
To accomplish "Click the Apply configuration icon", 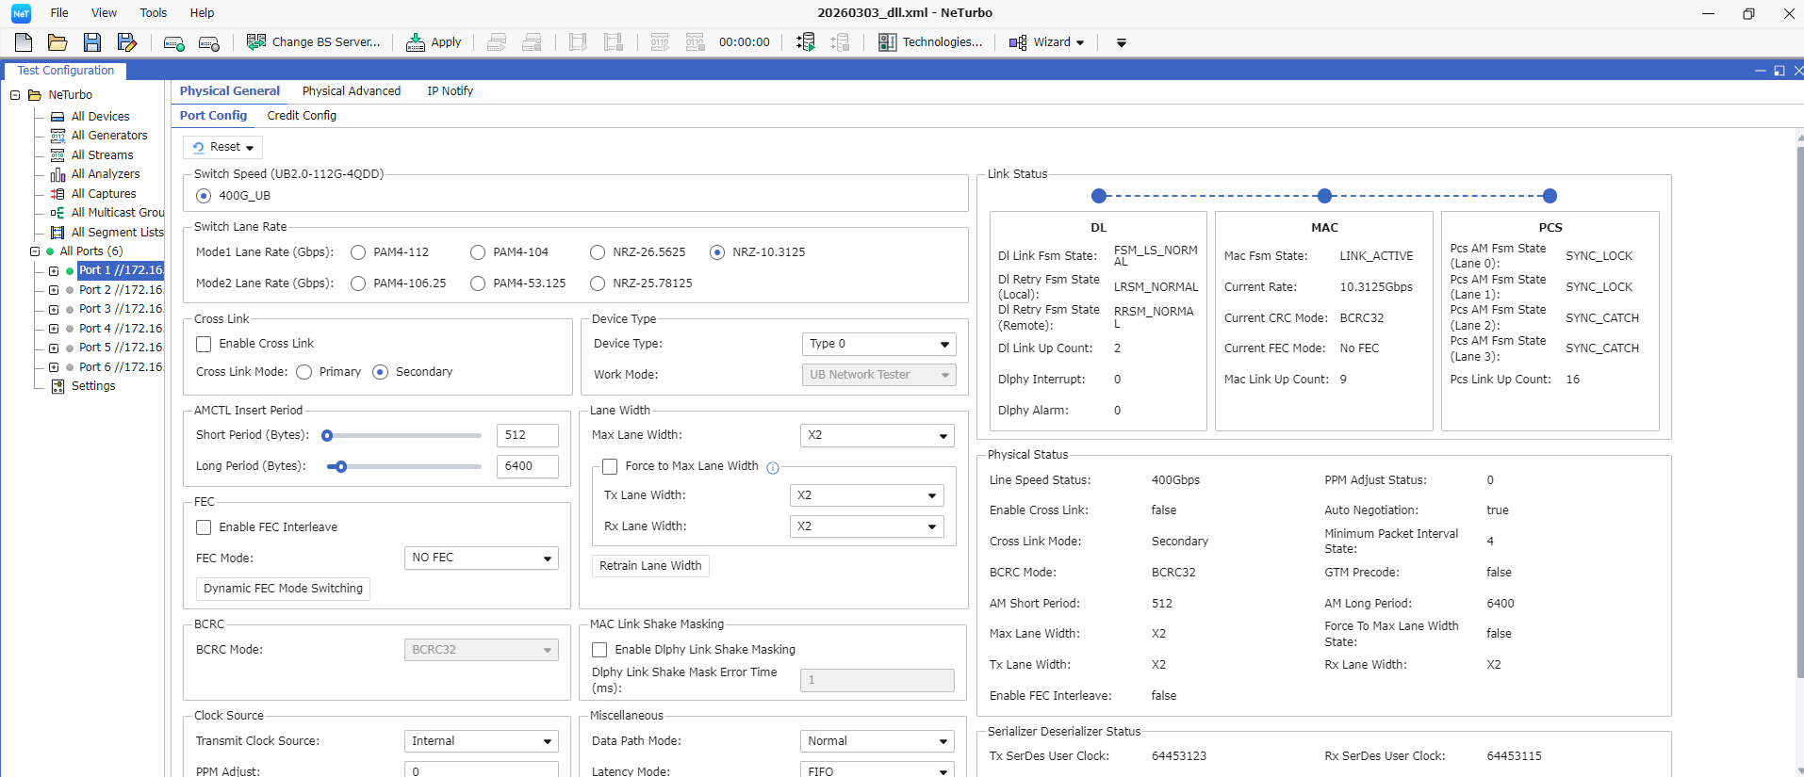I will (x=415, y=42).
